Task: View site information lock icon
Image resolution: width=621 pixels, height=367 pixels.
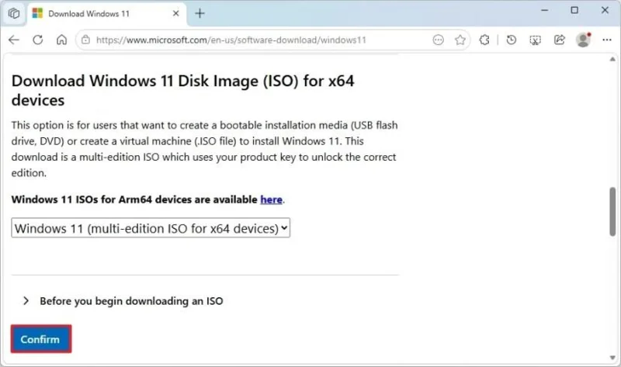Action: click(85, 40)
